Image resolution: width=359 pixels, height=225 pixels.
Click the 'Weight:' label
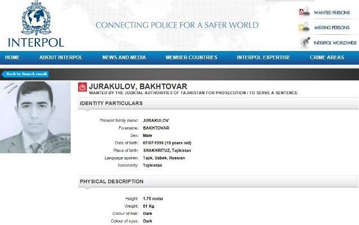coord(131,206)
